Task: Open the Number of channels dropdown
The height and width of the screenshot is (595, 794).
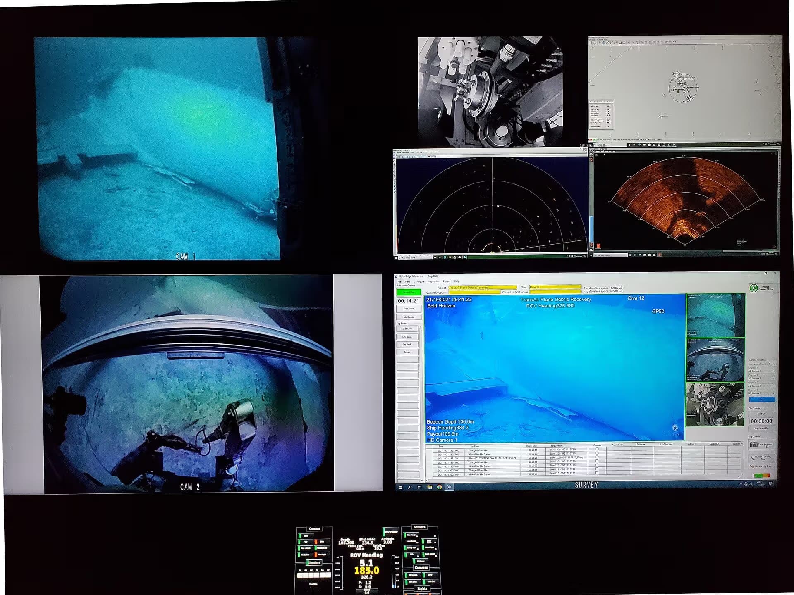Action: coord(772,364)
